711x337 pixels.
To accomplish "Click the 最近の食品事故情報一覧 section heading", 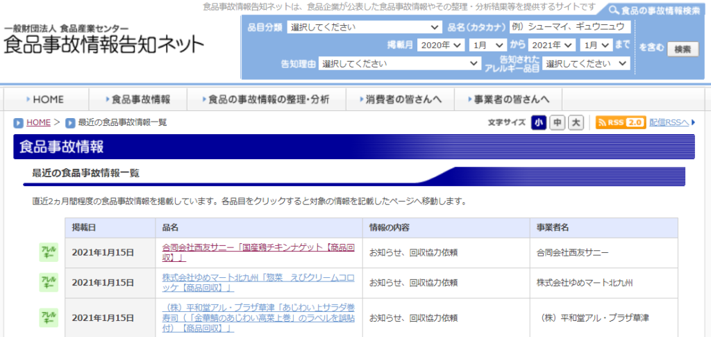I will (85, 173).
